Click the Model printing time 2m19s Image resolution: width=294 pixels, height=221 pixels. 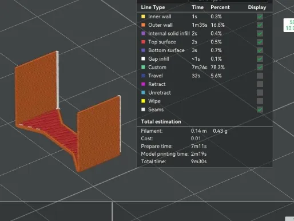coord(198,154)
